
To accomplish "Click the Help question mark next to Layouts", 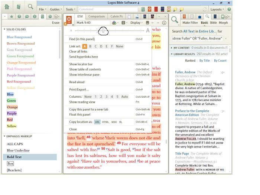I will [x=229, y=9].
